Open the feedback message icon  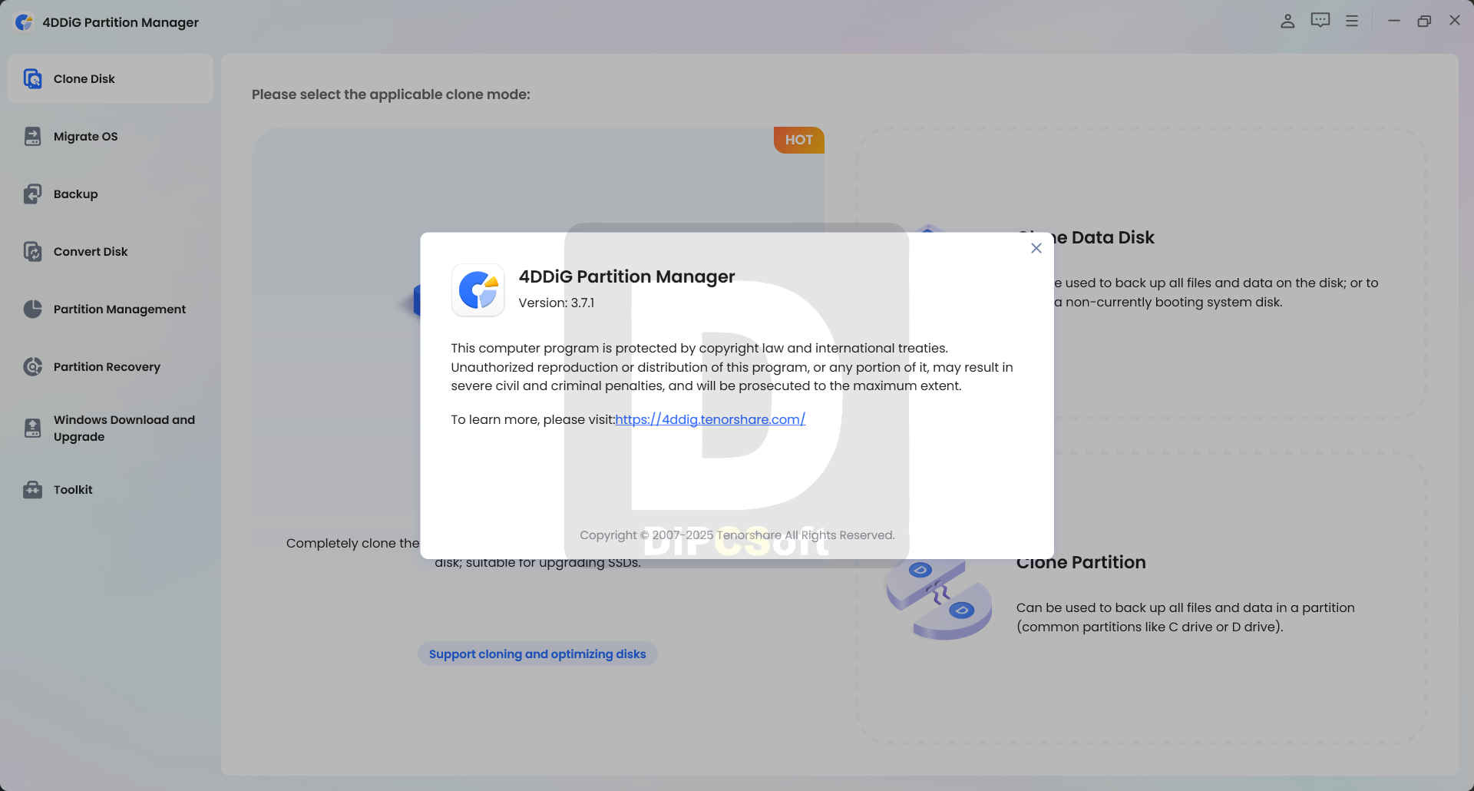1320,21
